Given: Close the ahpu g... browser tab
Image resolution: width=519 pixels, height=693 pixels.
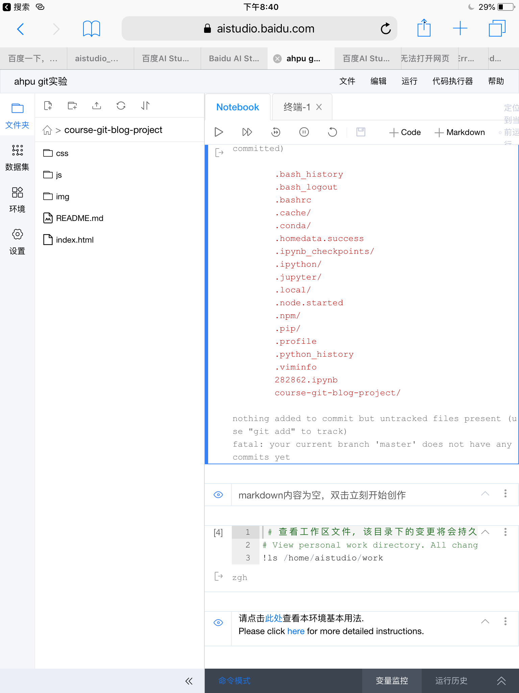Looking at the screenshot, I should (277, 59).
